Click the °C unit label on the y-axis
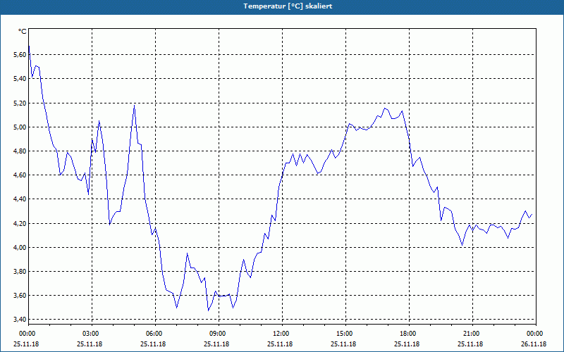 tap(22, 32)
